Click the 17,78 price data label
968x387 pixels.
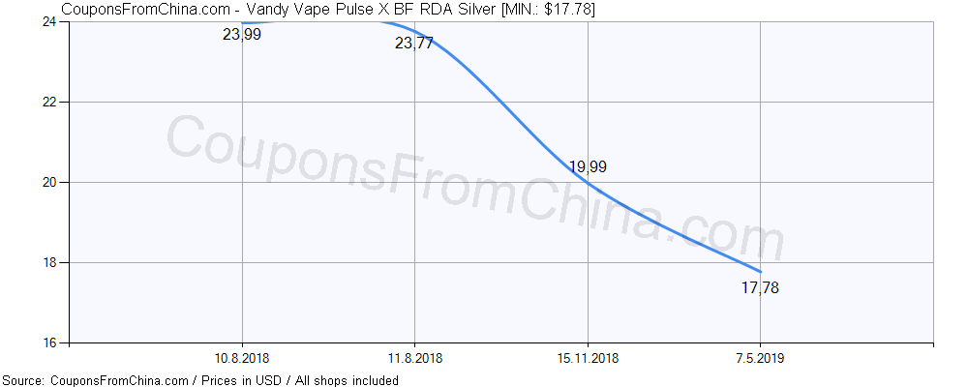[760, 287]
